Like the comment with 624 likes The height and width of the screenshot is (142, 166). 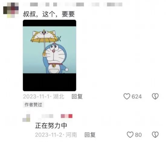tap(127, 96)
